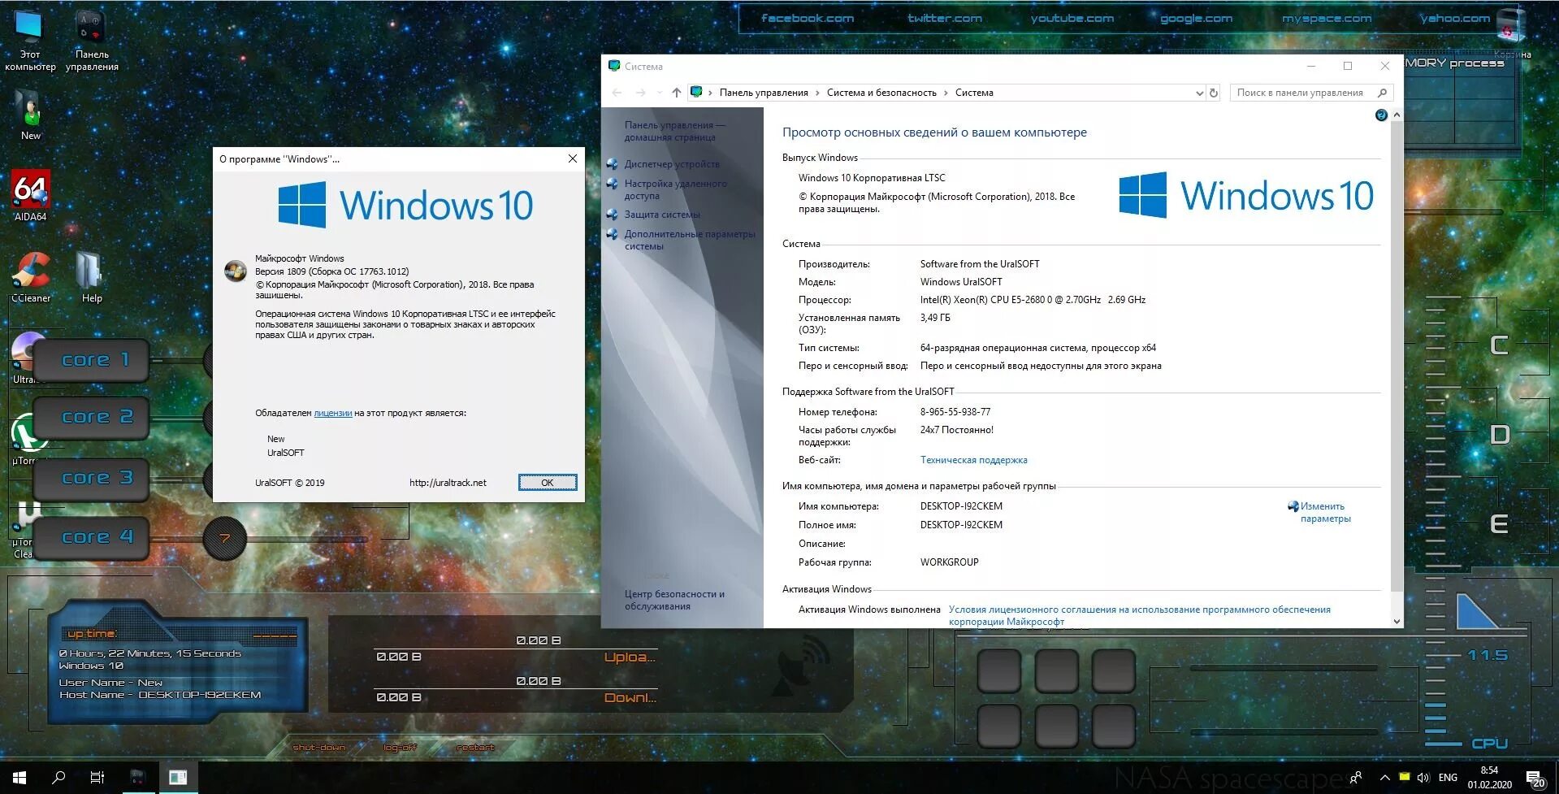Screen dimensions: 1559x794
Task: Click the core 3 widget button
Action: point(91,478)
